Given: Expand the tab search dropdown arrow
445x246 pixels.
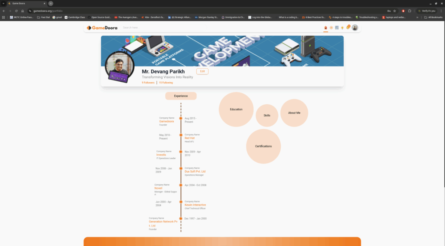Looking at the screenshot, I should point(3,3).
